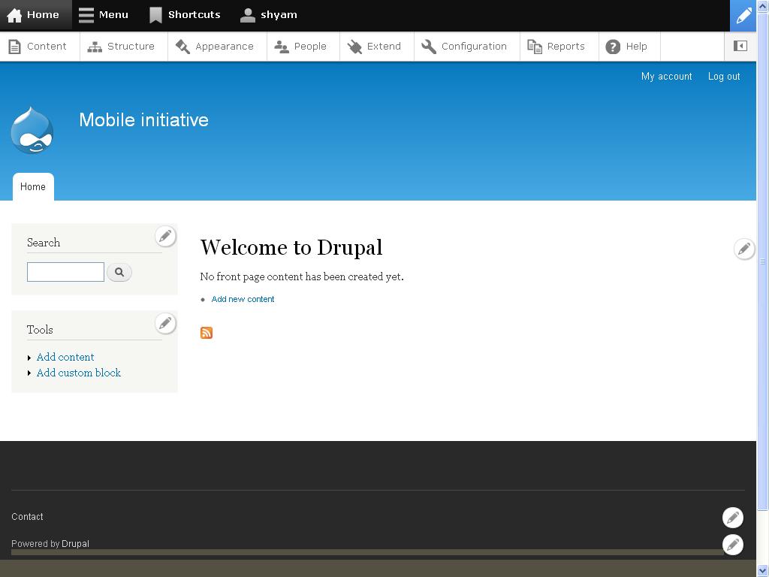Open Tools block pencil edit icon
This screenshot has width=769, height=577.
point(165,323)
